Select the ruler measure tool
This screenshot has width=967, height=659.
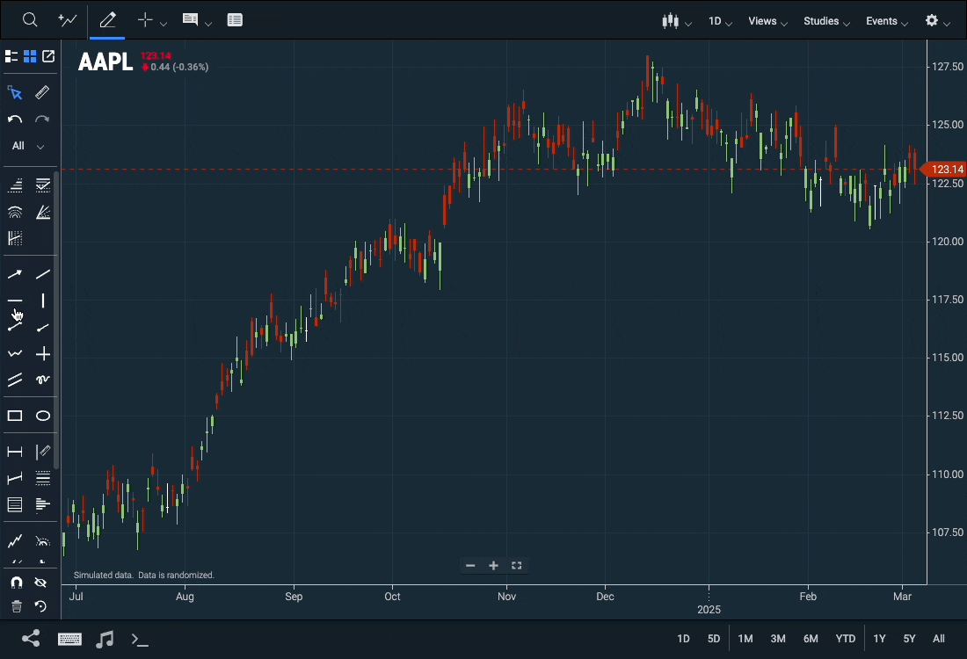click(x=42, y=92)
